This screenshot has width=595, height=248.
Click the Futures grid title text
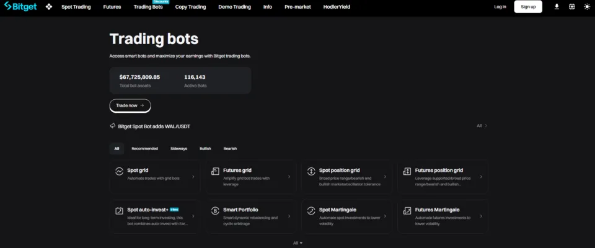pyautogui.click(x=237, y=170)
